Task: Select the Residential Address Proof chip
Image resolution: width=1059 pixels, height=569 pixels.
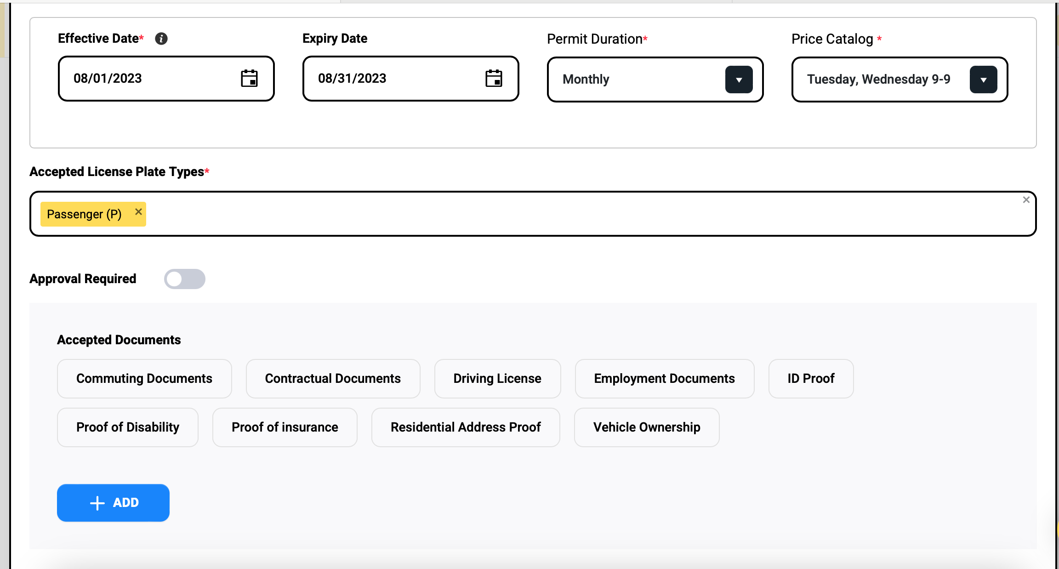Action: point(466,427)
